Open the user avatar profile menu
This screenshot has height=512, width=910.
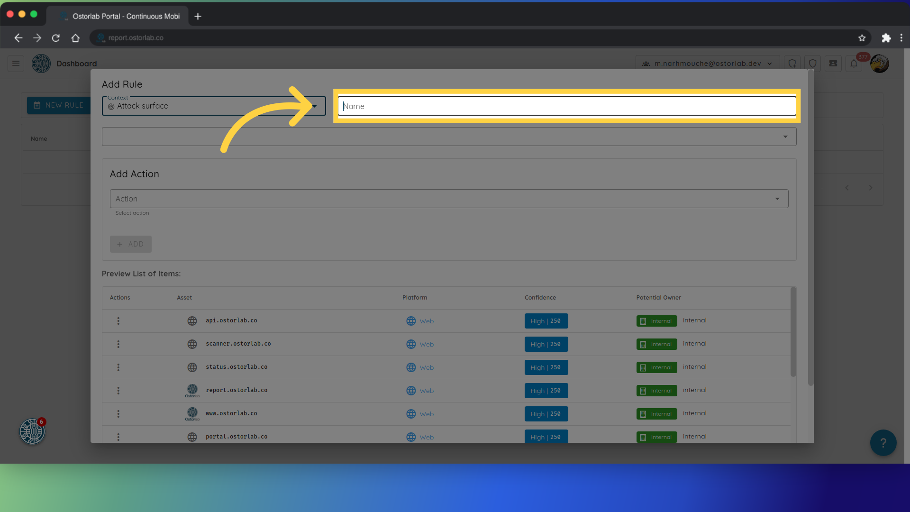click(880, 64)
